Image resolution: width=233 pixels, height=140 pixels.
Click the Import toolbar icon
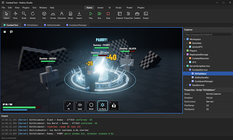(x=79, y=15)
